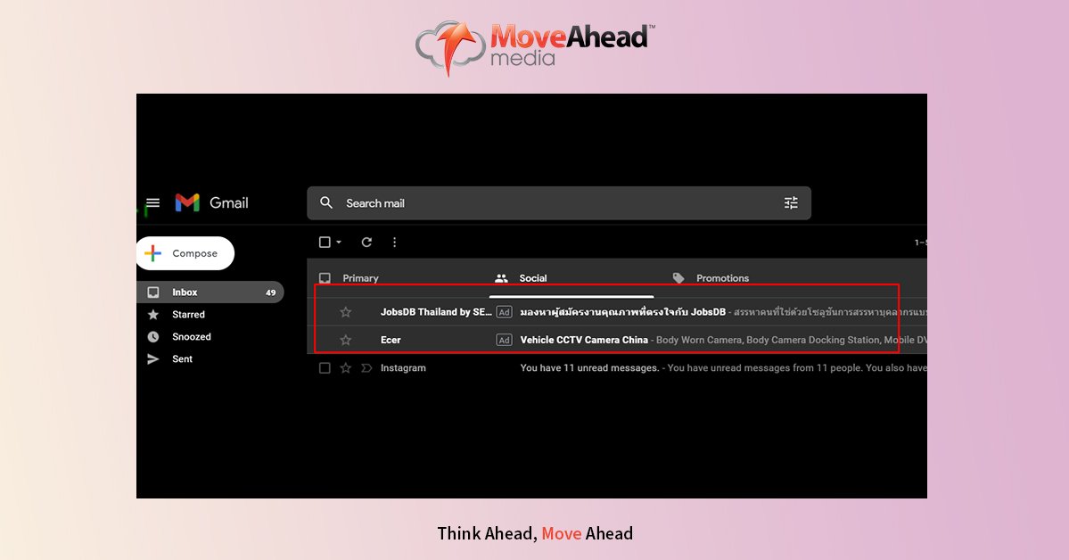Image resolution: width=1069 pixels, height=560 pixels.
Task: Click the Ecer sender name
Action: (x=391, y=340)
